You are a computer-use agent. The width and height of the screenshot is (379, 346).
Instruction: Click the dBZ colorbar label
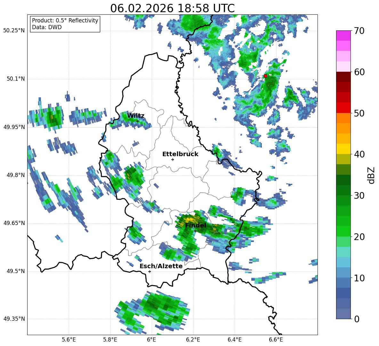[371, 175]
